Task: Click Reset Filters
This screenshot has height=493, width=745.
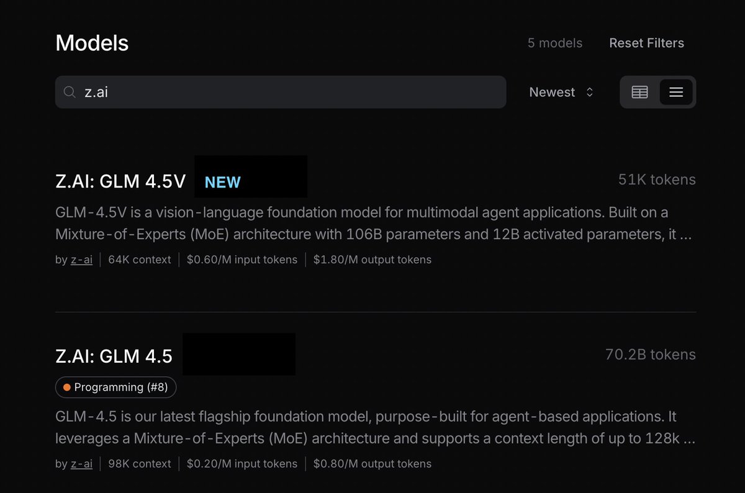Action: pos(646,43)
